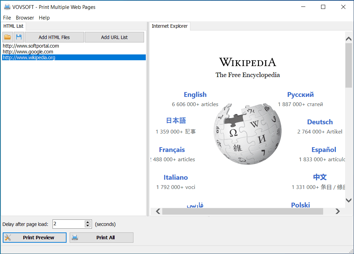Select http://www.wikipedia.org in the list
Image resolution: width=354 pixels, height=254 pixels.
pyautogui.click(x=74, y=58)
